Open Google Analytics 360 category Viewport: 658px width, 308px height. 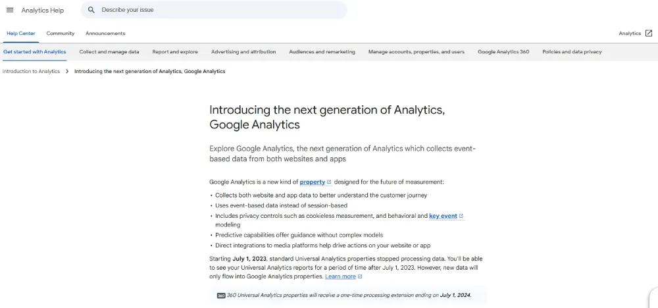pos(503,52)
